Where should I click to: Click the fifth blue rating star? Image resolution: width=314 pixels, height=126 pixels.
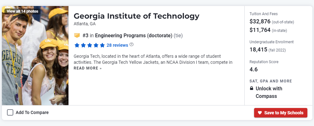pos(102,45)
